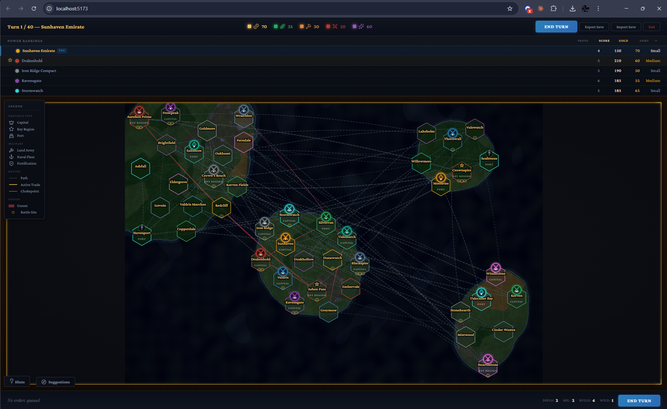Select the Sunhaven Emirate ranking row

pyautogui.click(x=333, y=51)
